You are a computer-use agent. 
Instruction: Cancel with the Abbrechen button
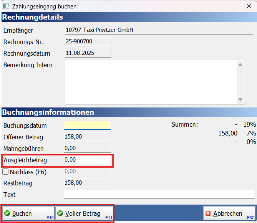[x=229, y=213]
